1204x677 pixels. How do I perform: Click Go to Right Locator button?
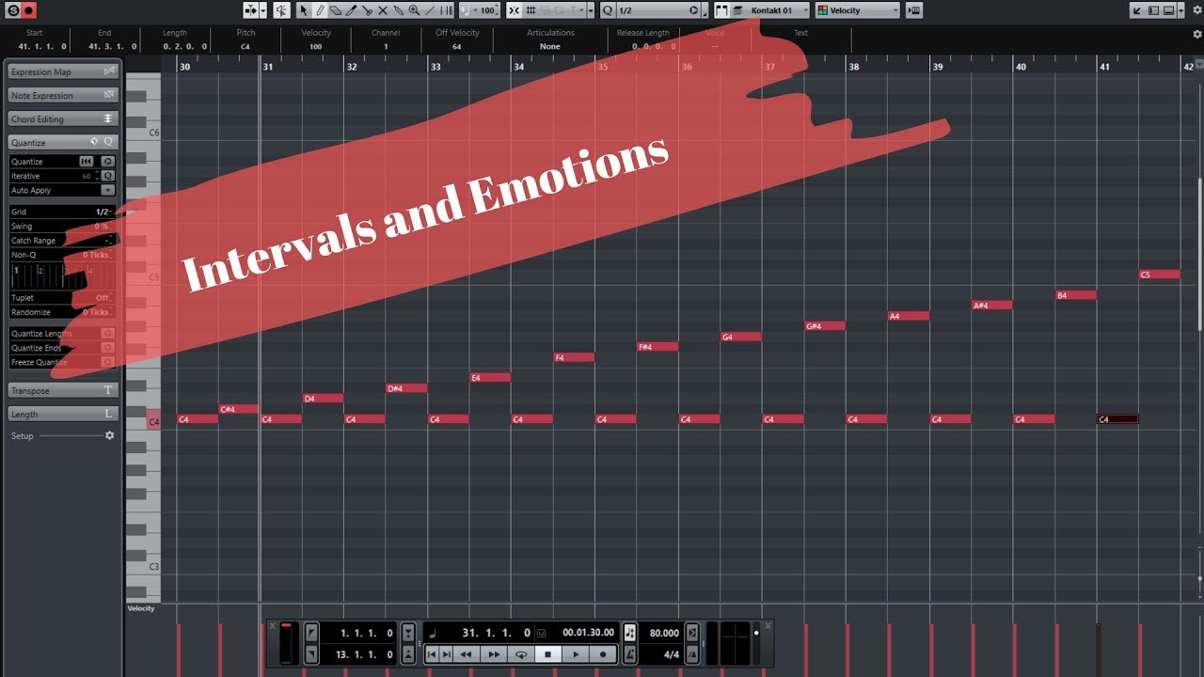(x=312, y=655)
